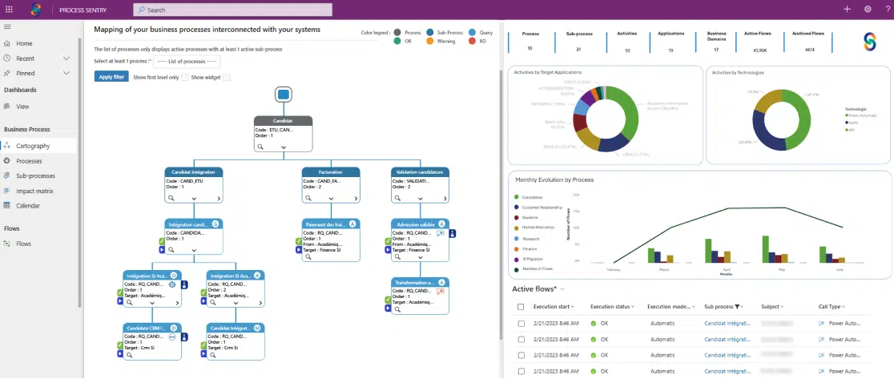Open the Active flows view selector chevron
The width and height of the screenshot is (894, 379).
click(x=563, y=288)
